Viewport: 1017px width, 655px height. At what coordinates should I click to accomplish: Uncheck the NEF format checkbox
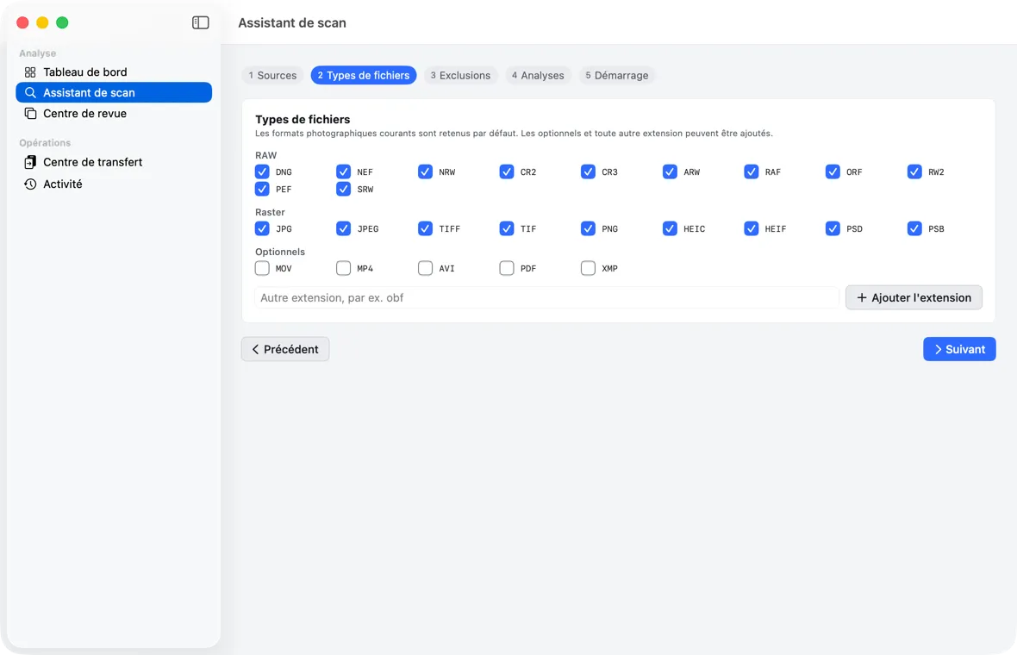(x=344, y=172)
